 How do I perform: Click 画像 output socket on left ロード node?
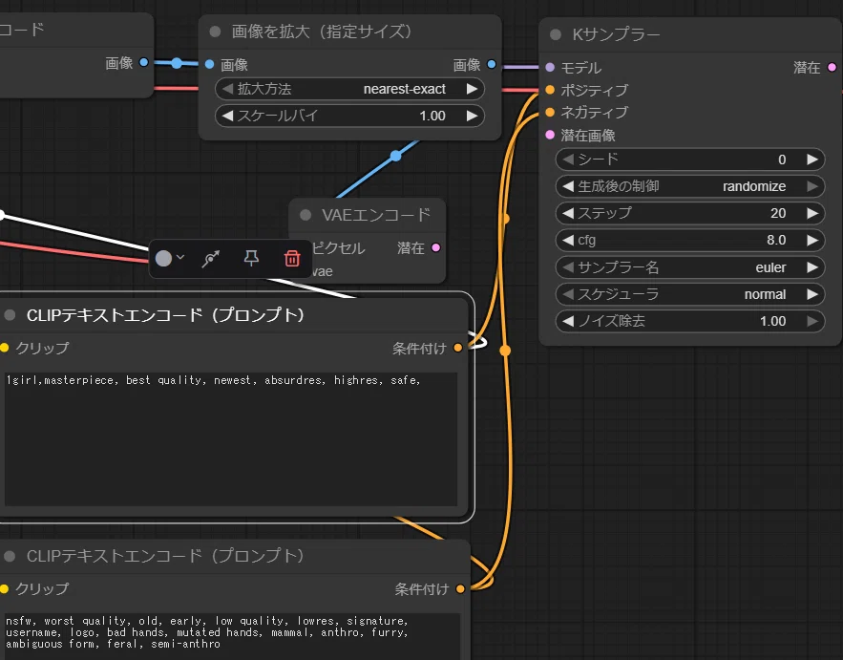[x=143, y=62]
